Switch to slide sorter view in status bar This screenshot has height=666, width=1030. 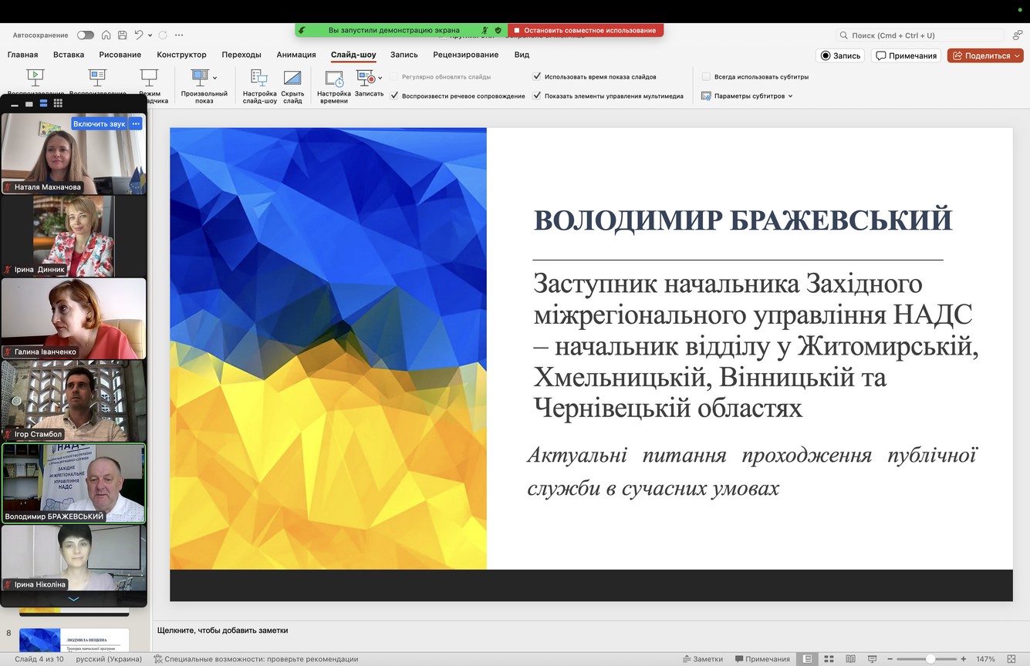[x=829, y=659]
